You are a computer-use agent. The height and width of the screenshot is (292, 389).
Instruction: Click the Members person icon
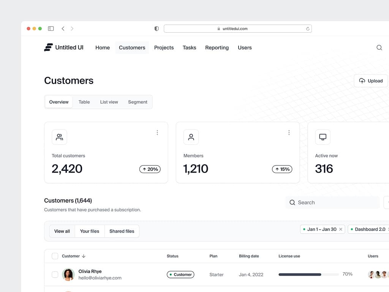(x=191, y=137)
